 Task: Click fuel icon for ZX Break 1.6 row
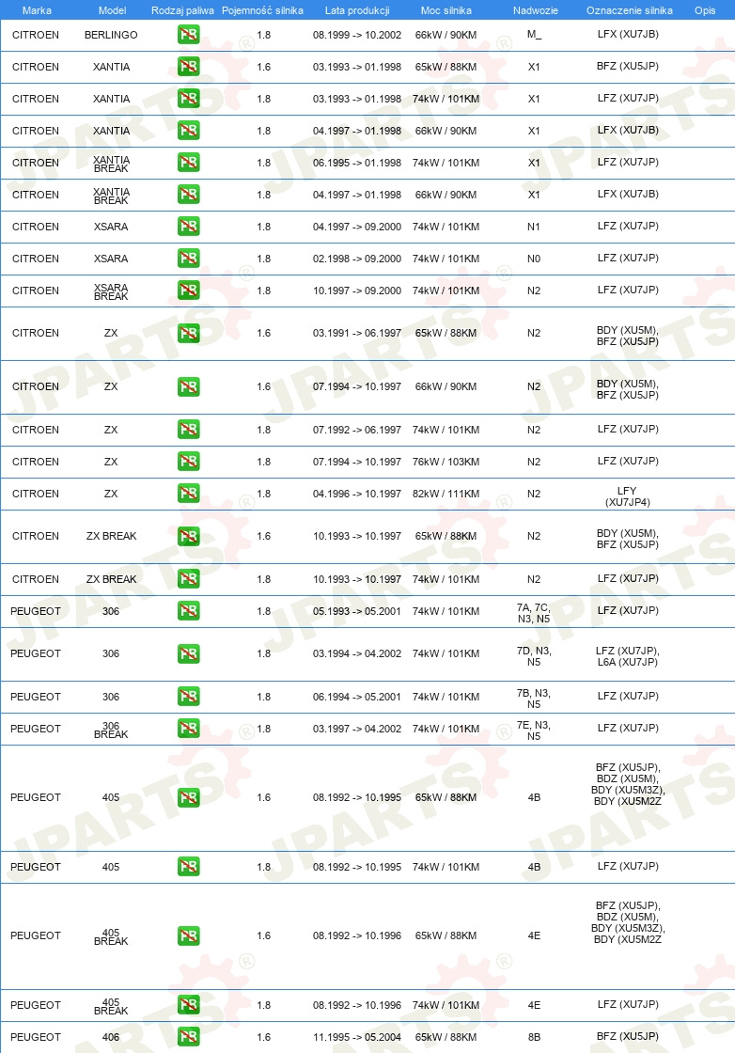coord(189,536)
